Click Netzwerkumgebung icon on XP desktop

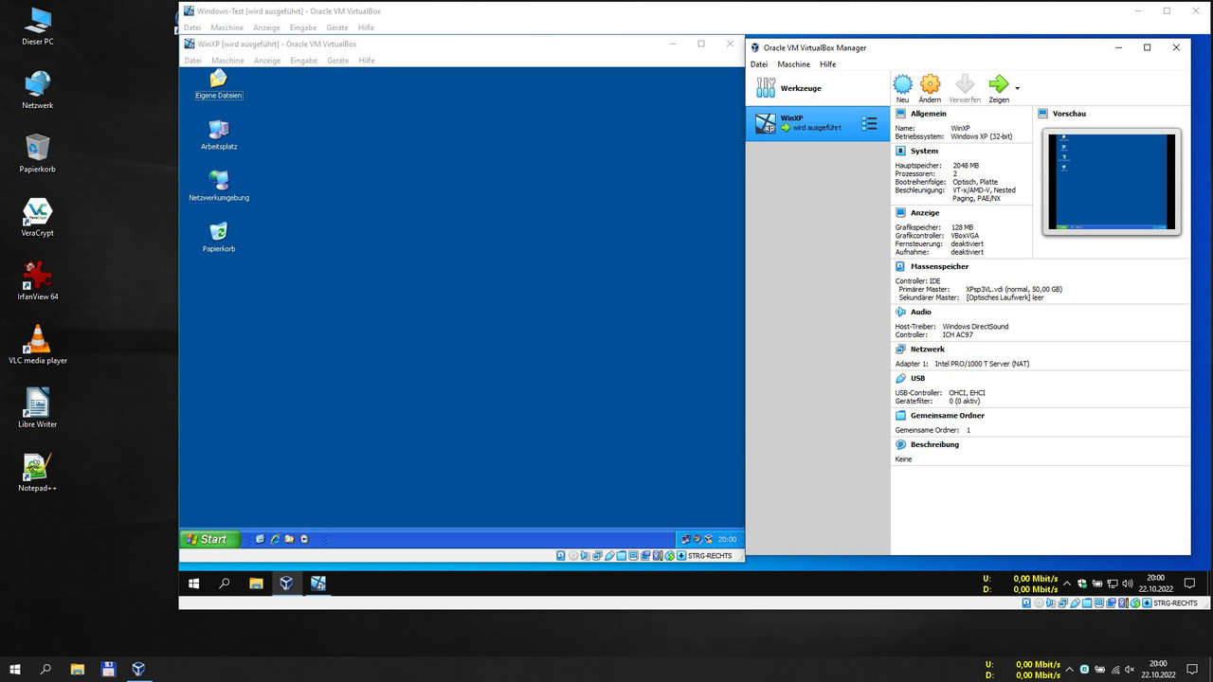coord(219,187)
